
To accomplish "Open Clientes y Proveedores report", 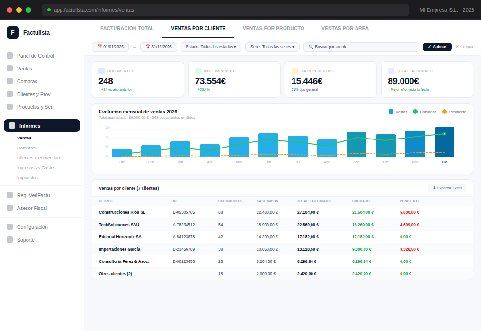I will [40, 158].
